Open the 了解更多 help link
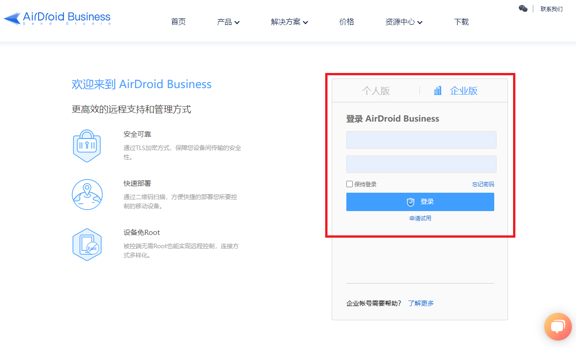The height and width of the screenshot is (351, 576). (421, 303)
